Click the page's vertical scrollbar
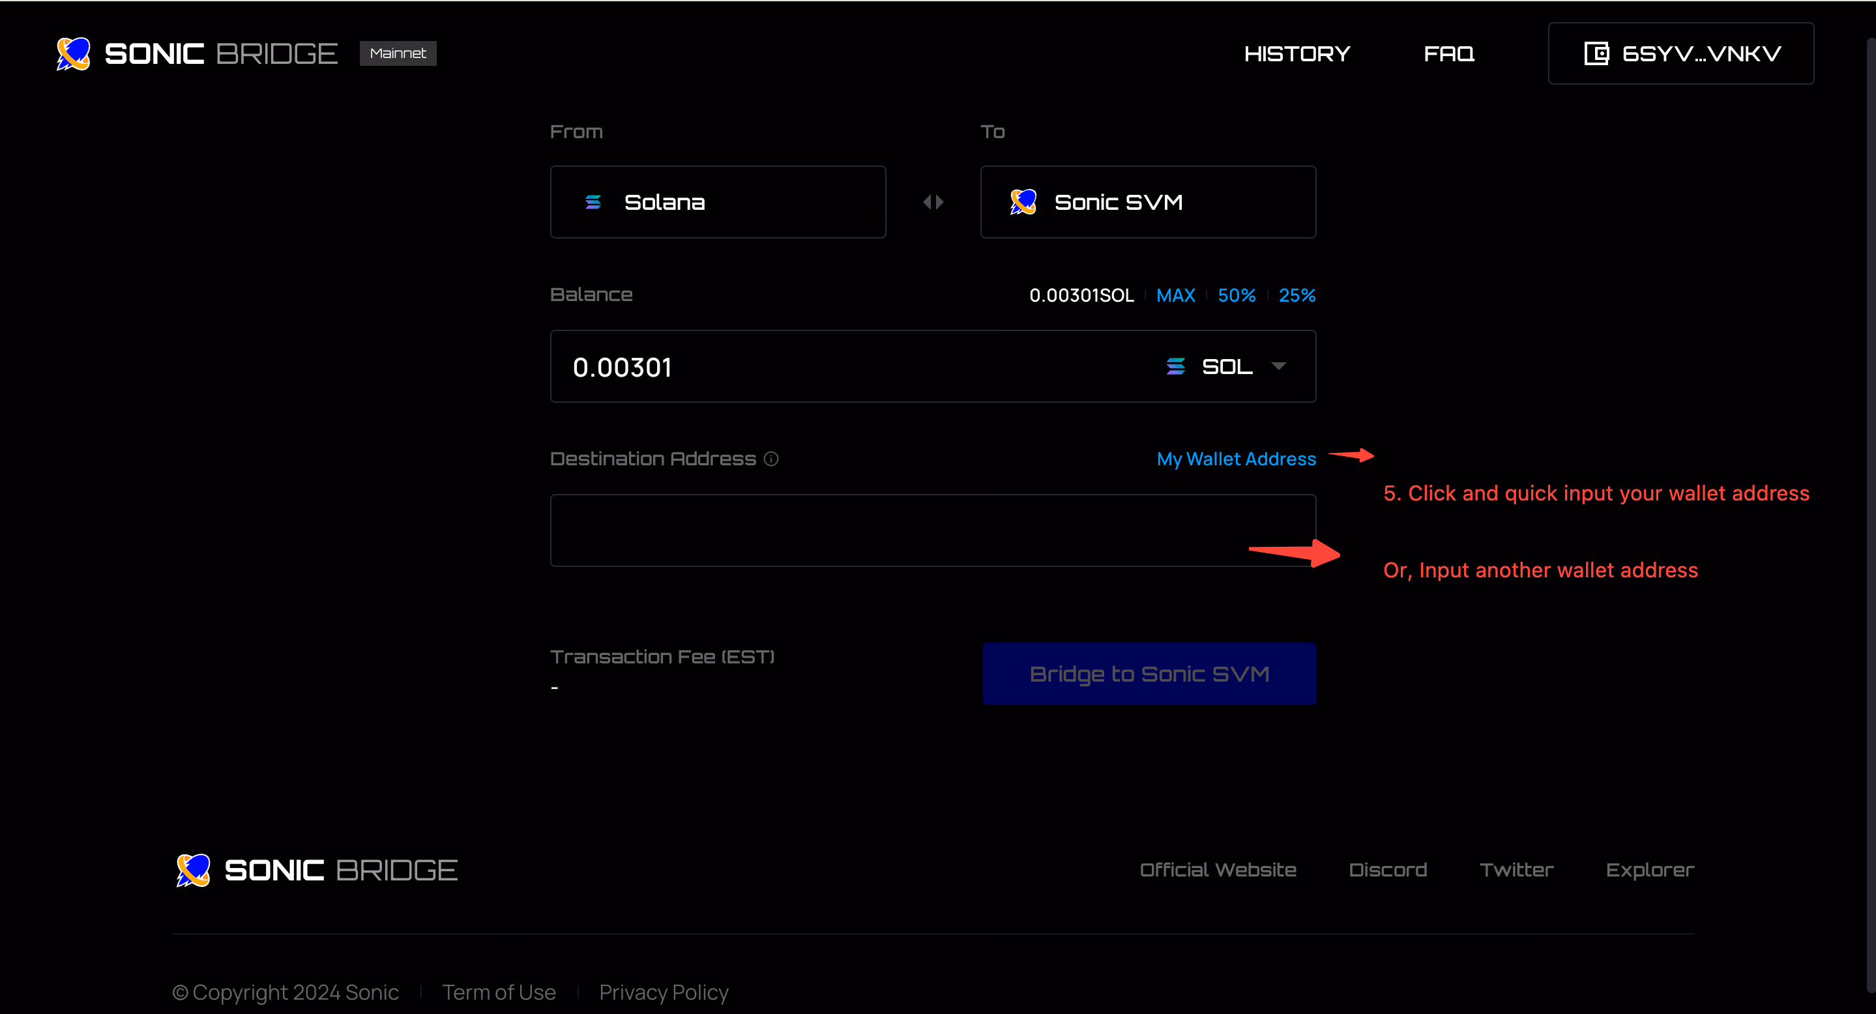Image resolution: width=1876 pixels, height=1014 pixels. (1871, 517)
